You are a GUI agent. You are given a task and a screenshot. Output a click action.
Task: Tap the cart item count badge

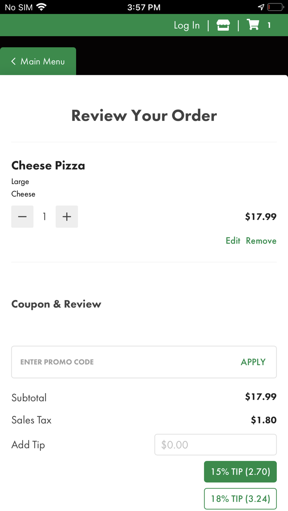[269, 25]
